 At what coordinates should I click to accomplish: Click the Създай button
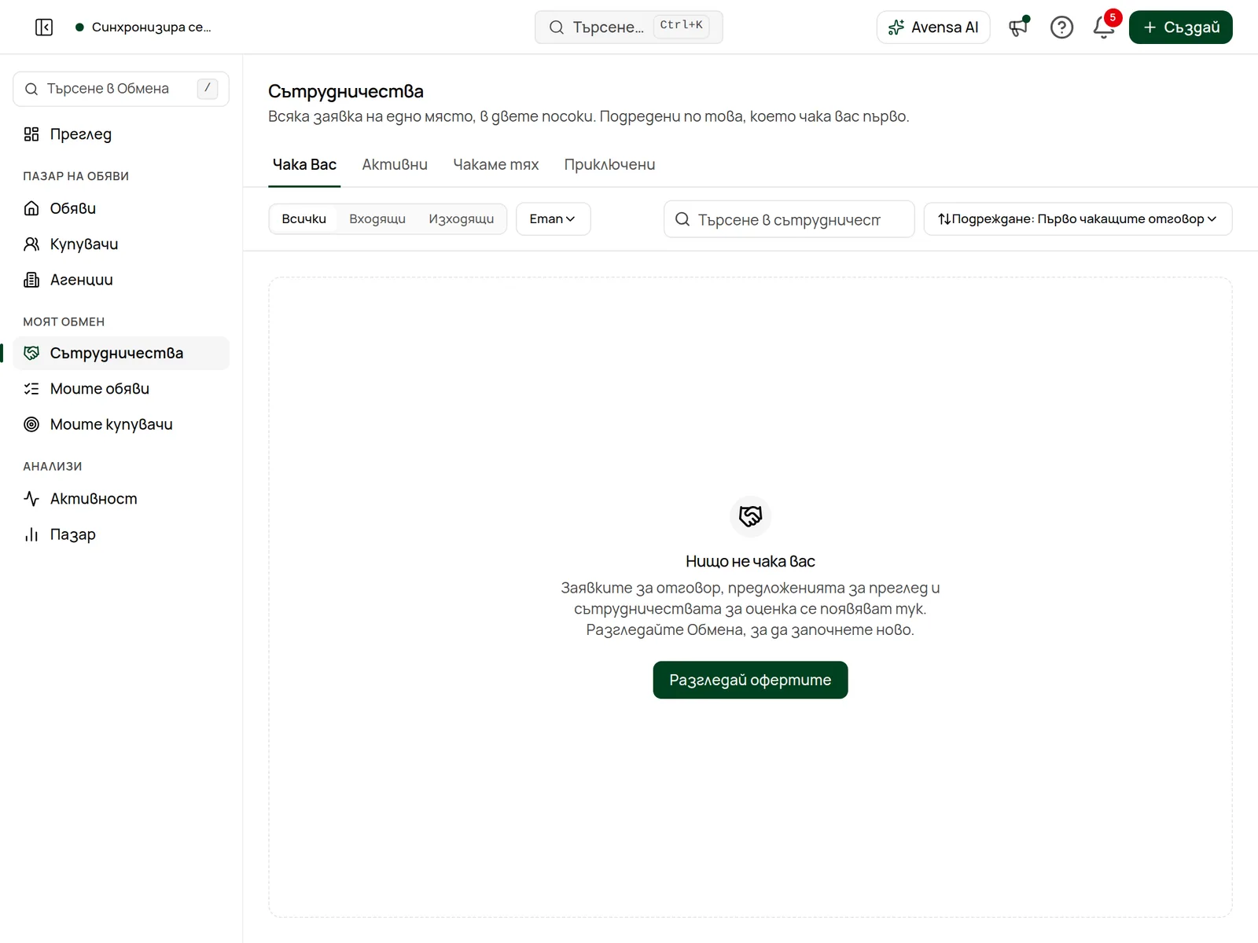point(1180,28)
